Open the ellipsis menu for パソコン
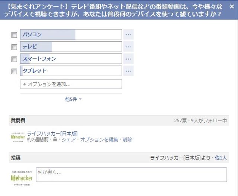This screenshot has height=196, width=238. [128, 35]
